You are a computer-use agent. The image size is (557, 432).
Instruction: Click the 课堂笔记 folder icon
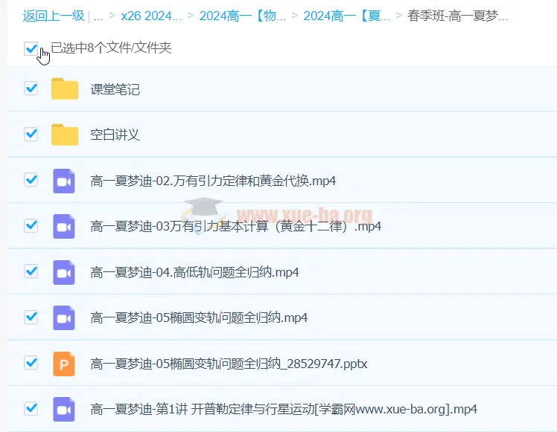click(x=65, y=89)
